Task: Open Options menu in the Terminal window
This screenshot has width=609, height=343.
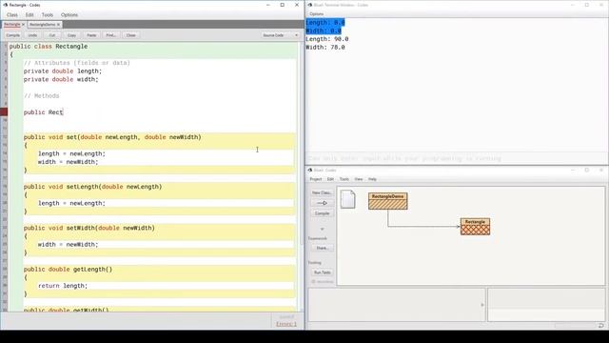Action: pyautogui.click(x=317, y=14)
